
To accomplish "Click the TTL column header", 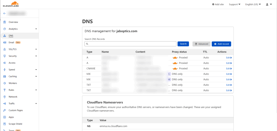I will [x=205, y=52].
